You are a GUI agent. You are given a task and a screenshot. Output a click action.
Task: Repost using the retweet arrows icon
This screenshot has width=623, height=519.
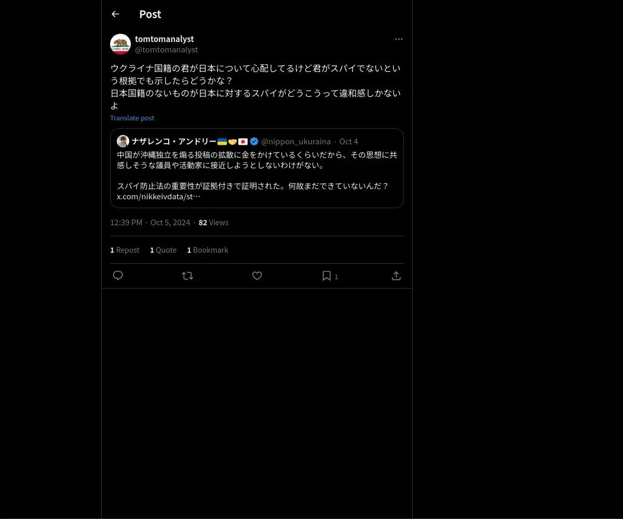pos(187,276)
